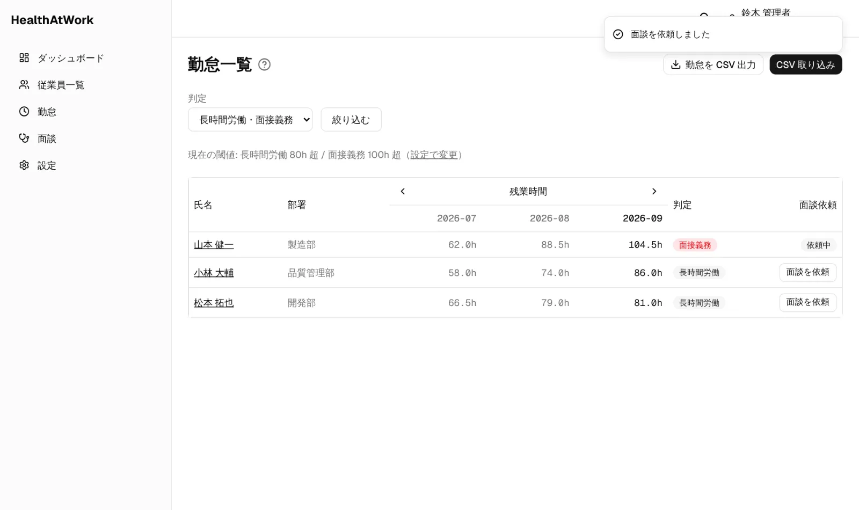Image resolution: width=859 pixels, height=510 pixels.
Task: Request interview for 松本 拓也
Action: (x=807, y=302)
